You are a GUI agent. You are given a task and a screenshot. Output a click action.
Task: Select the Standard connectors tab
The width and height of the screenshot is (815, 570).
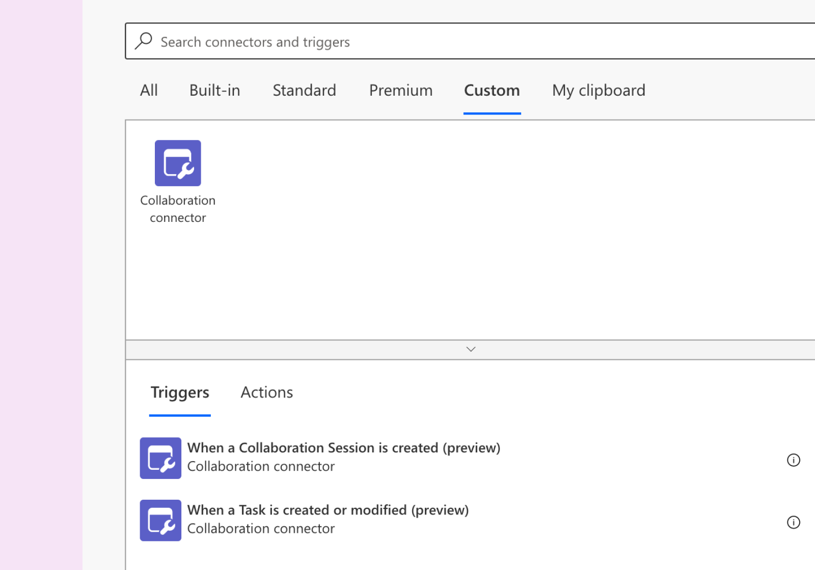(304, 90)
